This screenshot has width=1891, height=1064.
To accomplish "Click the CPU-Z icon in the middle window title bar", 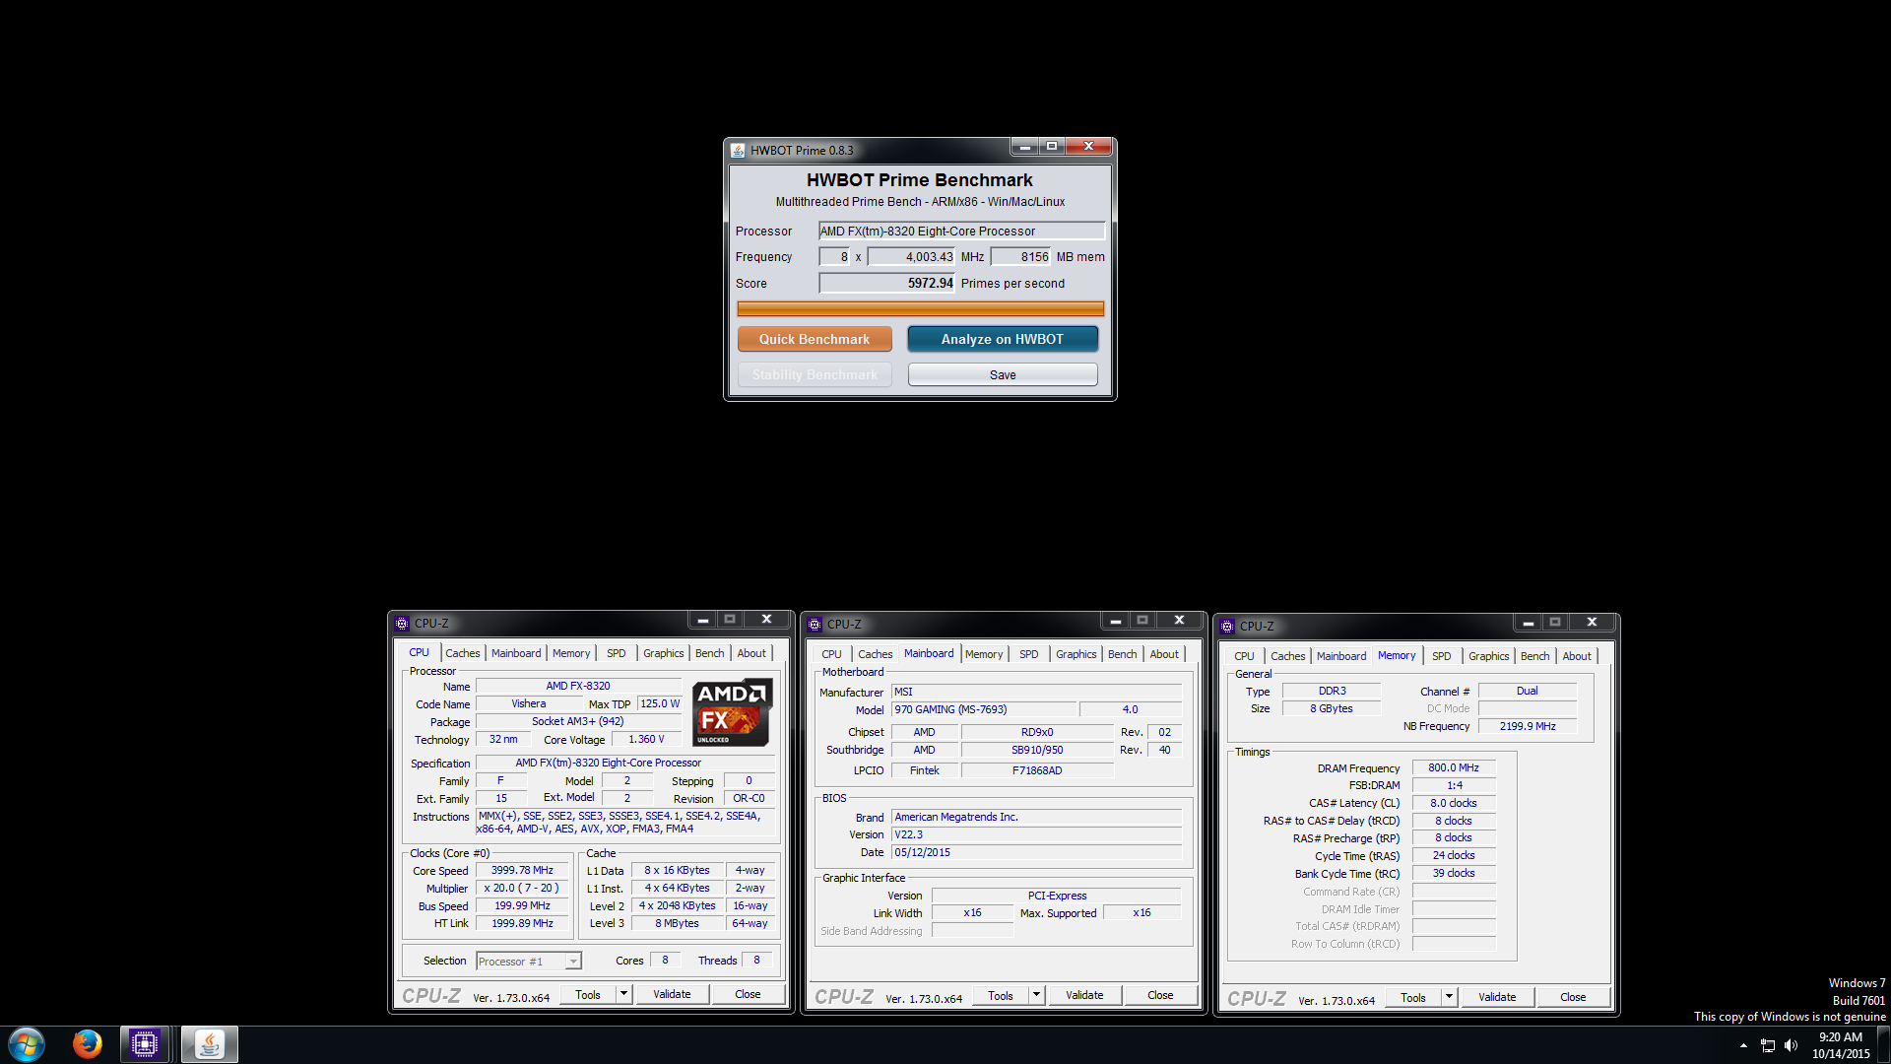I will (x=815, y=625).
